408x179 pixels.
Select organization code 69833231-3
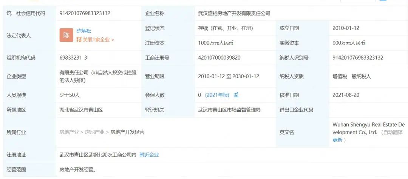(73, 58)
